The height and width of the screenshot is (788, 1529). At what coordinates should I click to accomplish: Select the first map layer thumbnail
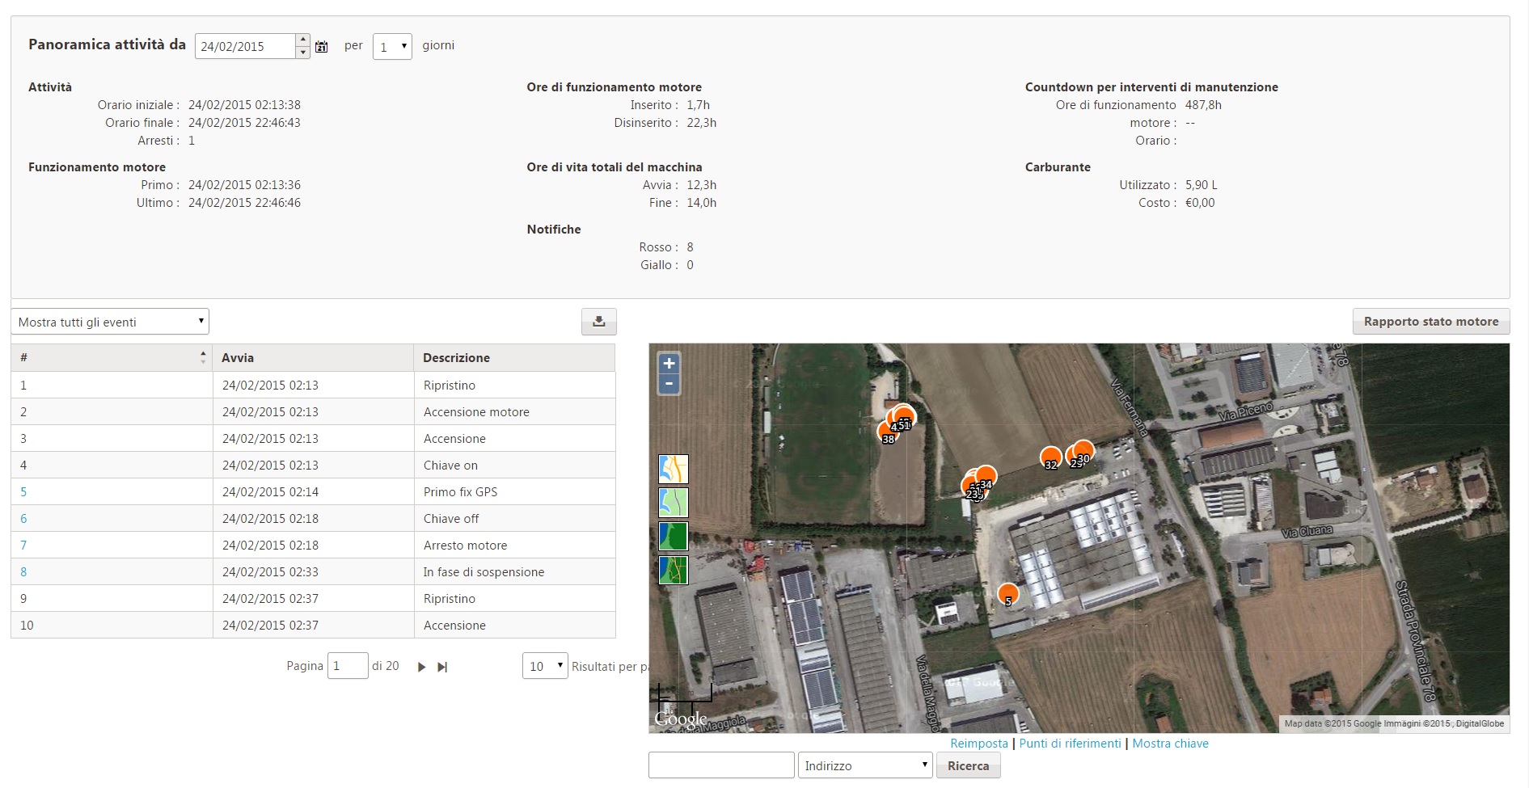click(x=673, y=469)
